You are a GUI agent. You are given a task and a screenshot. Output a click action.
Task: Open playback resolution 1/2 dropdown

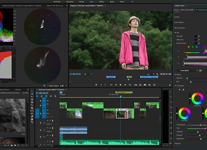pyautogui.click(x=150, y=74)
